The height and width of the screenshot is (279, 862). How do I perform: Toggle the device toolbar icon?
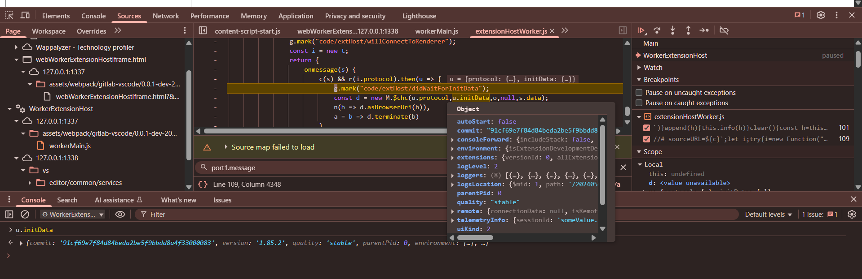(25, 15)
